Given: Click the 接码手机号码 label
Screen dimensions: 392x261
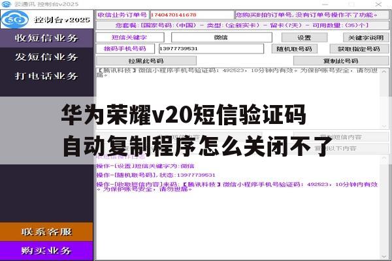Looking at the screenshot, I should pyautogui.click(x=125, y=49).
